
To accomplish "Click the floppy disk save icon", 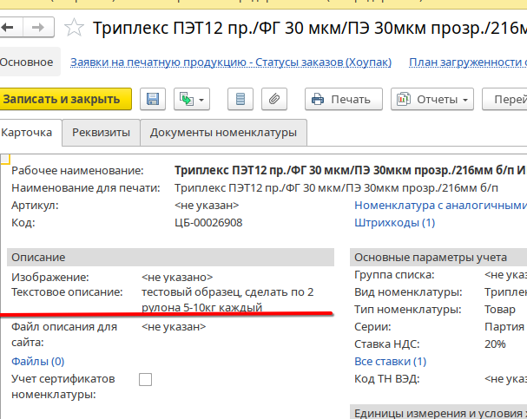I will pyautogui.click(x=153, y=99).
